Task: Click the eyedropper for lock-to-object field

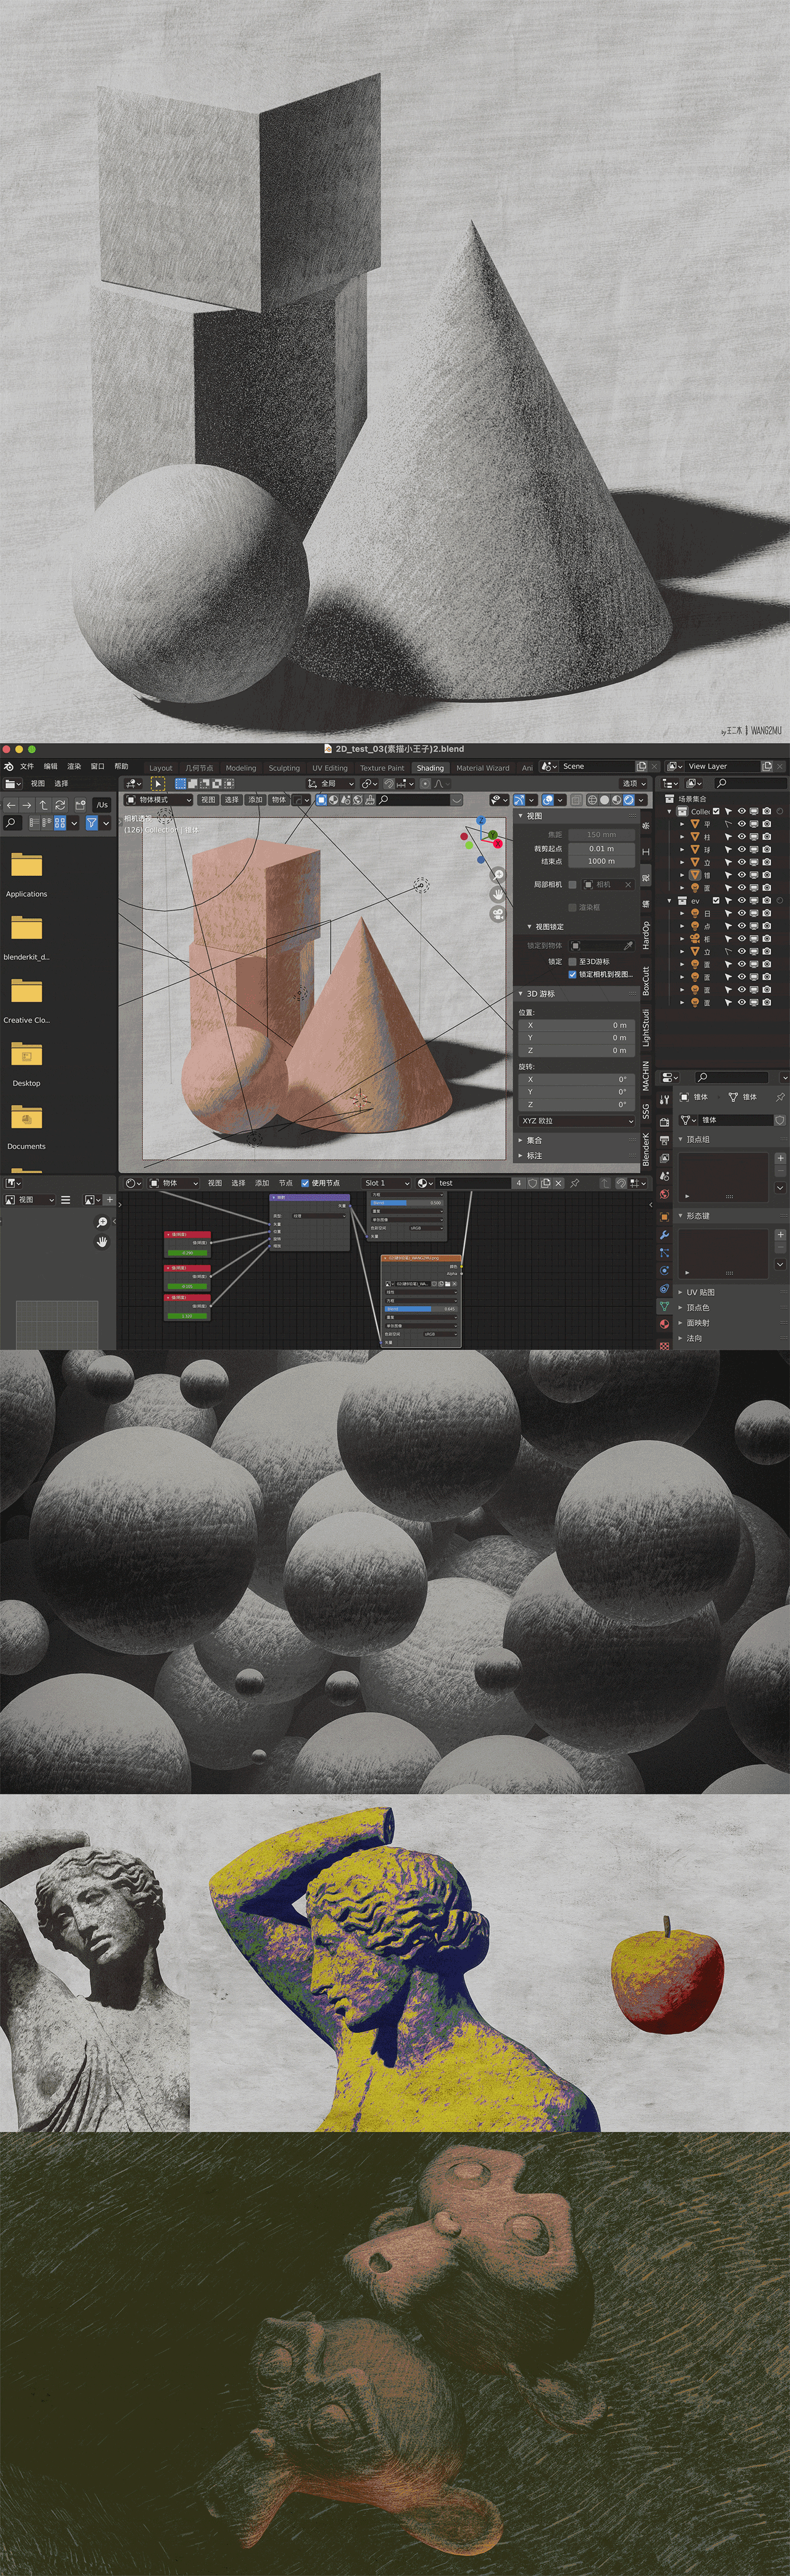Action: coord(628,945)
